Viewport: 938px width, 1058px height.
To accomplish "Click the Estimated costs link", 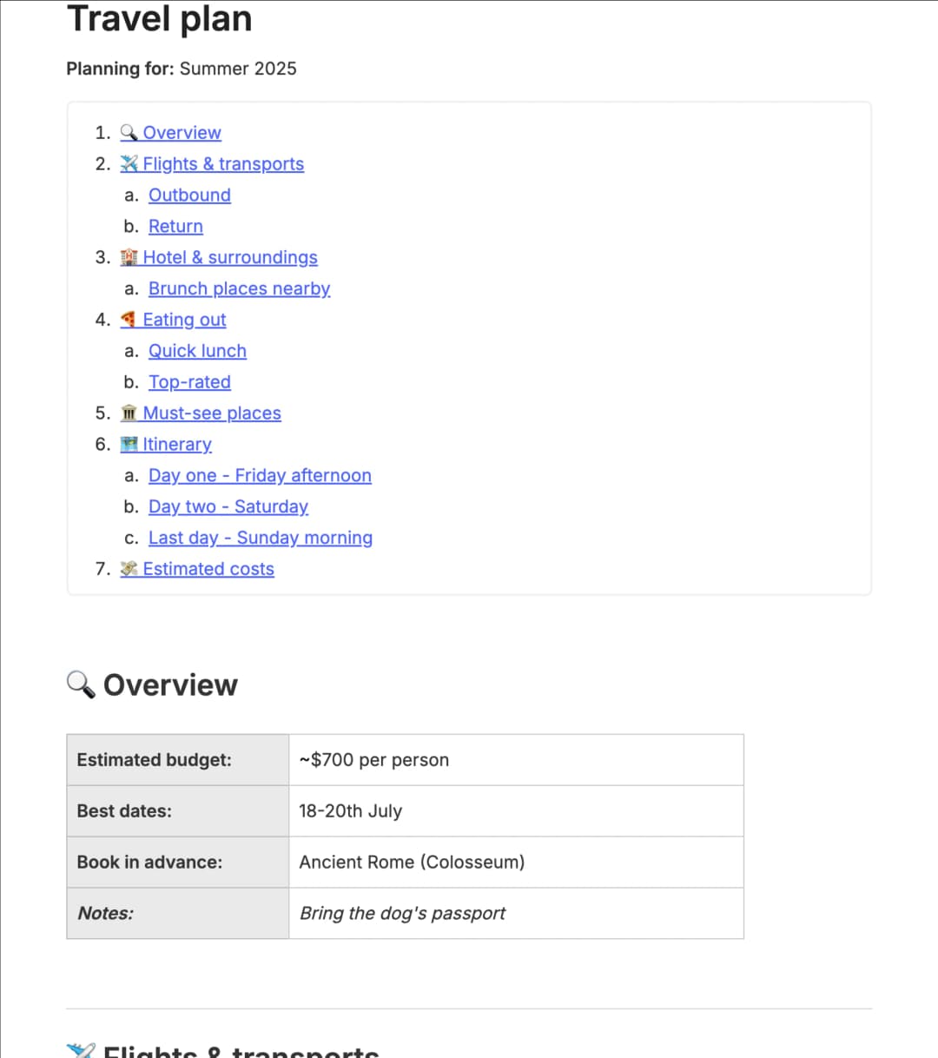I will tap(208, 570).
